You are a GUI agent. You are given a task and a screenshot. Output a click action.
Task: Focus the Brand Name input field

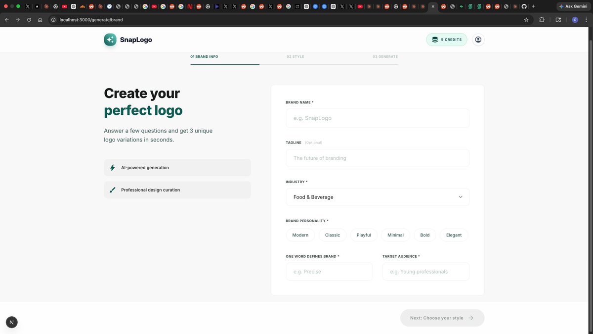(x=378, y=118)
